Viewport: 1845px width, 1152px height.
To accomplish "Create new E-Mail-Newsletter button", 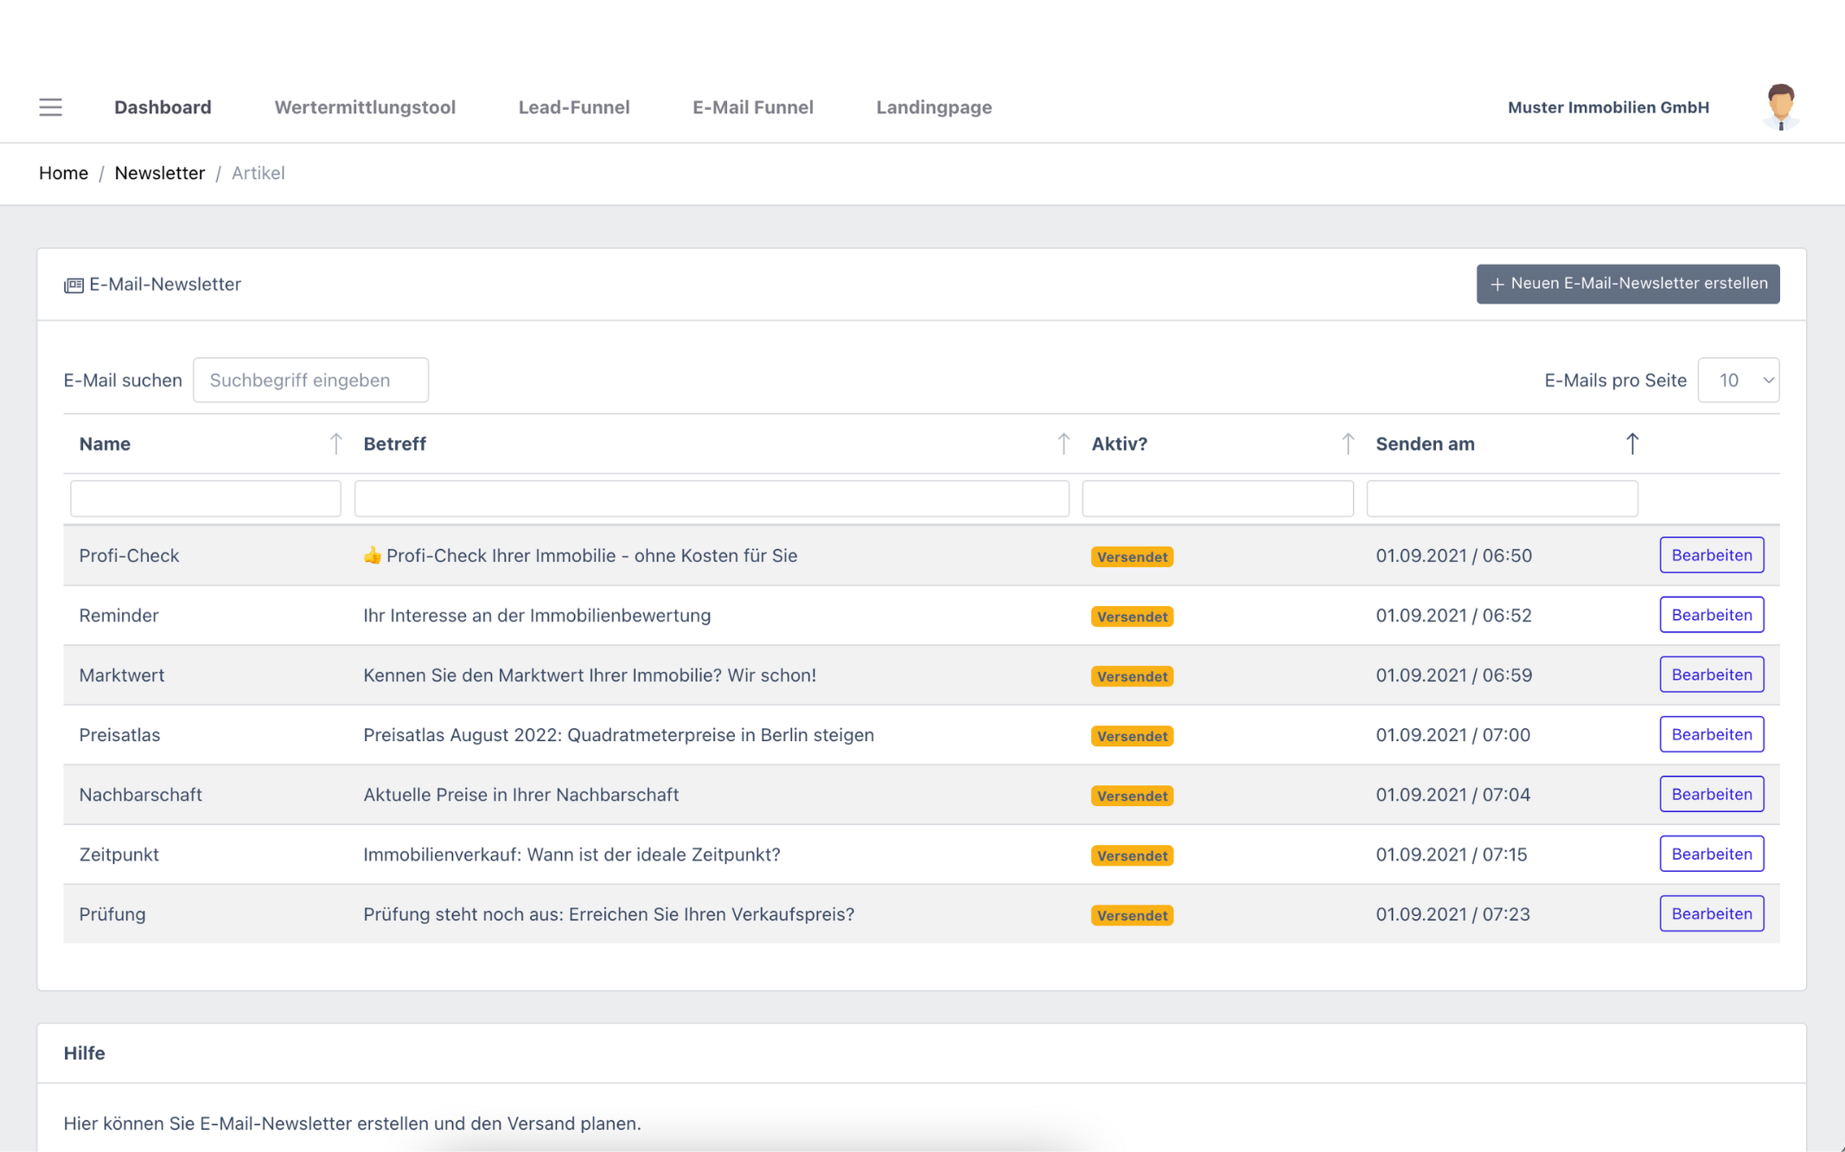I will 1627,284.
